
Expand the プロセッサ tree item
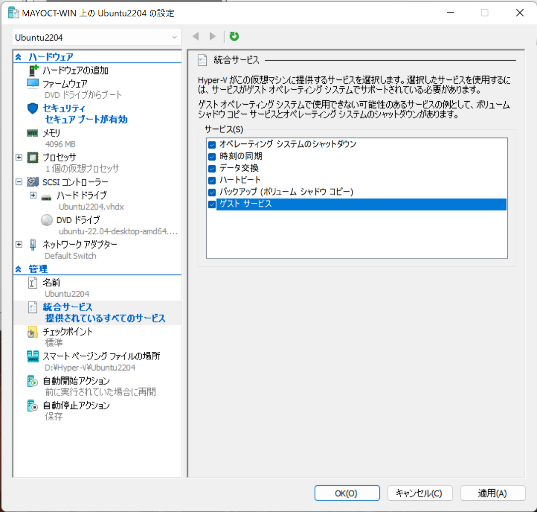pyautogui.click(x=18, y=157)
